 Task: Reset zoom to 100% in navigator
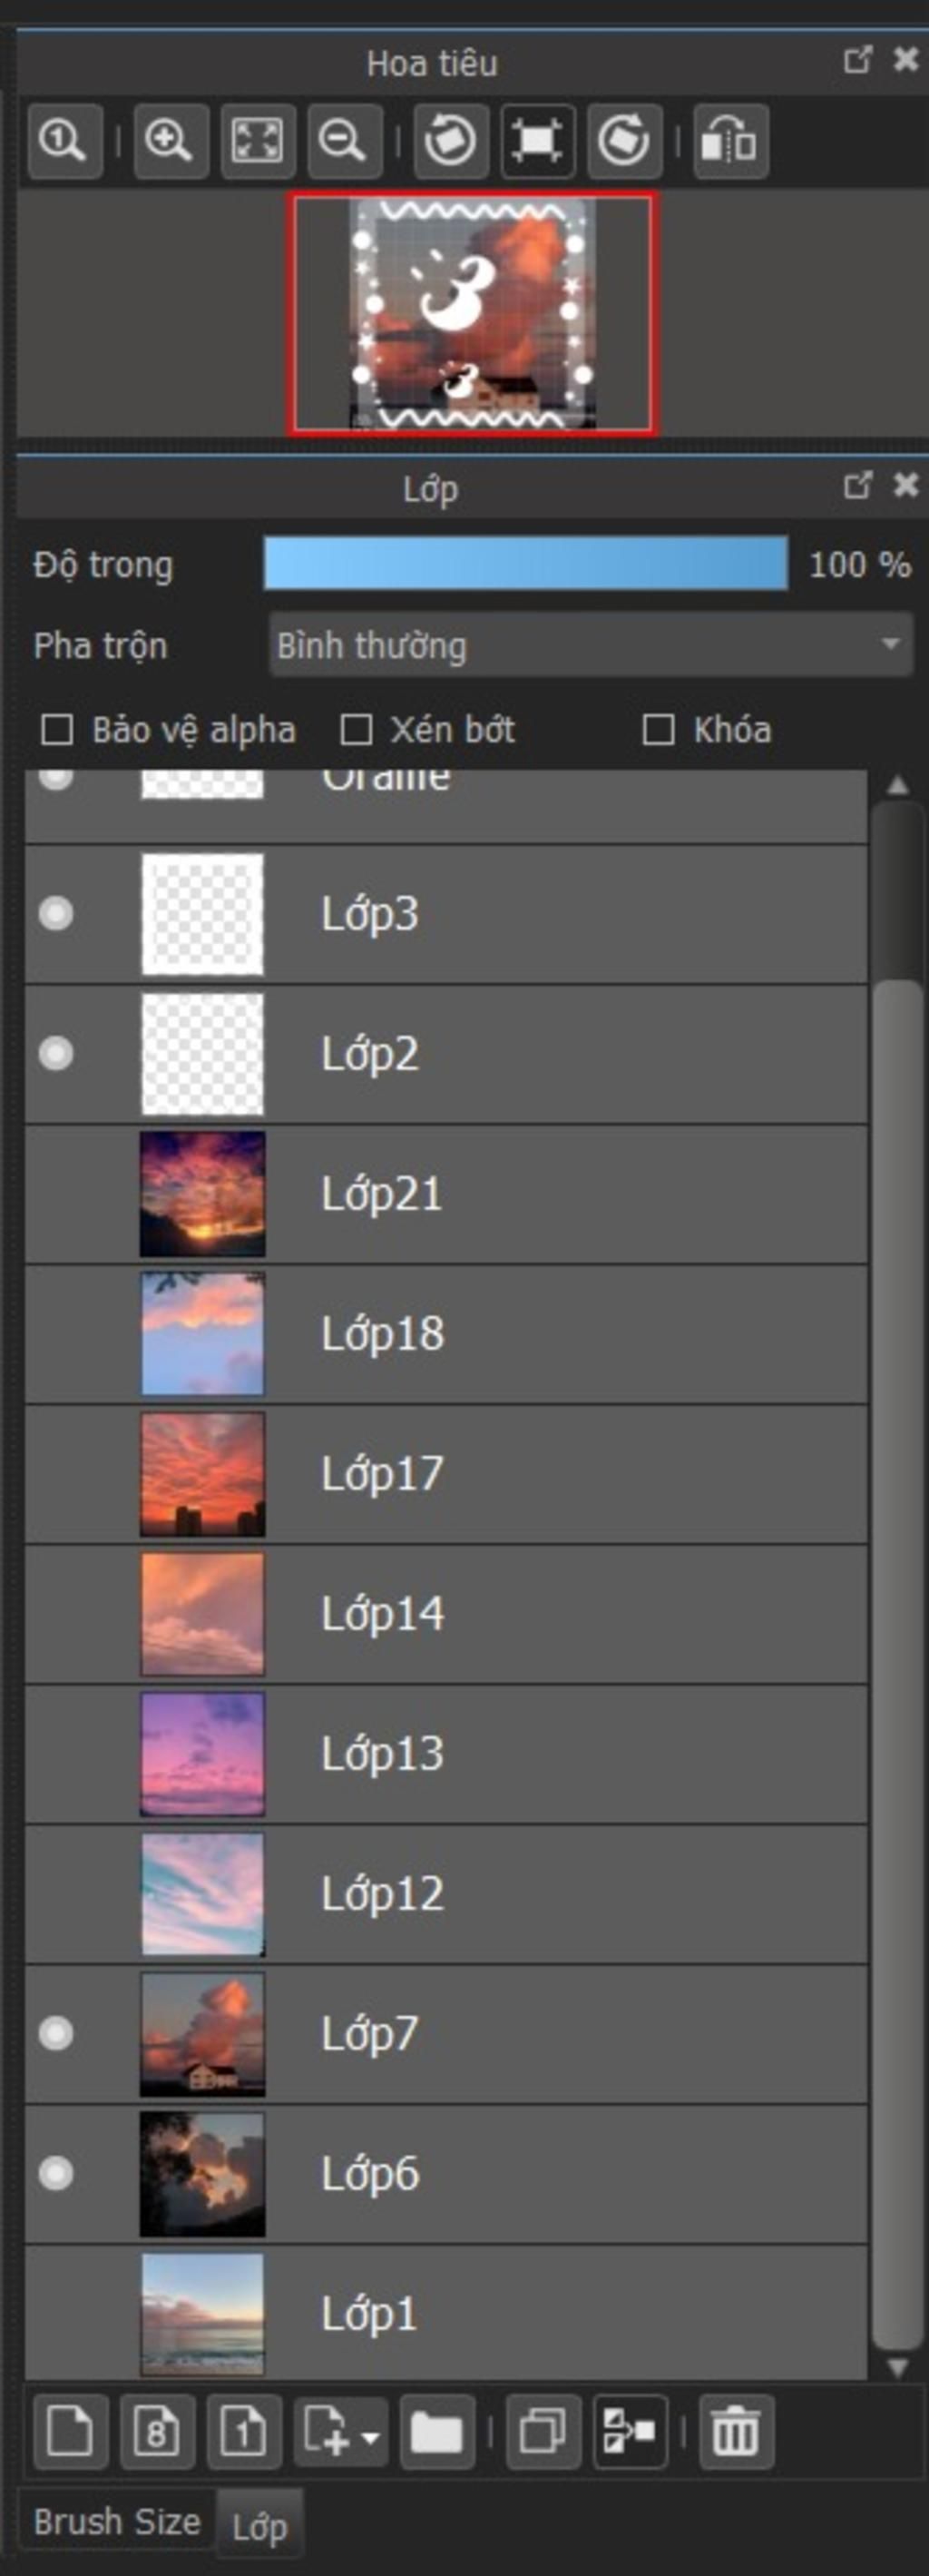(x=65, y=141)
